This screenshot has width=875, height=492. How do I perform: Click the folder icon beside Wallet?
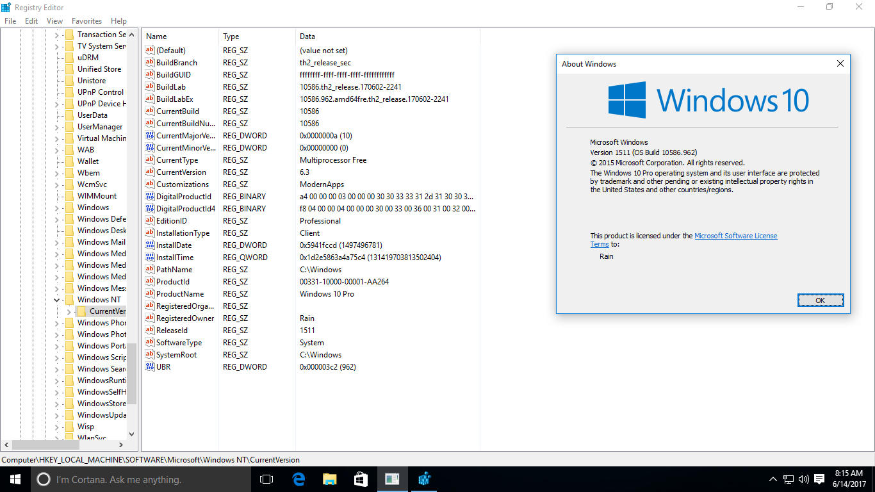pos(69,161)
